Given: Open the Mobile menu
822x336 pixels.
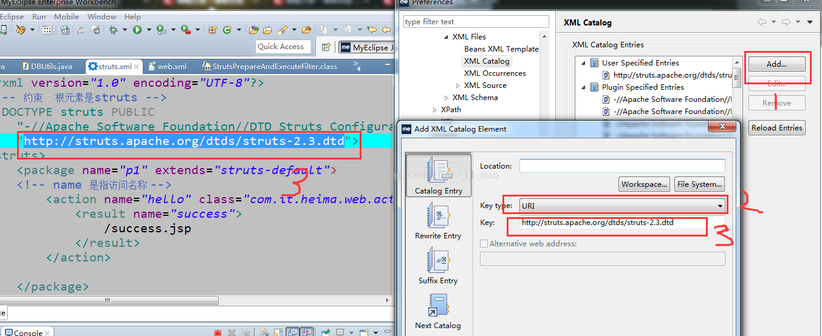Looking at the screenshot, I should [x=66, y=16].
